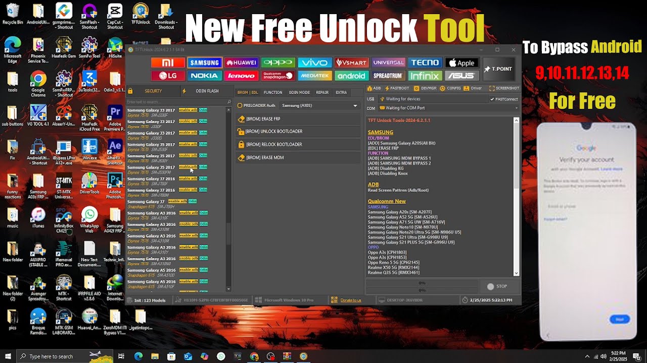Open the Donate to us link
Screen dimensions: 647x363
[351, 300]
